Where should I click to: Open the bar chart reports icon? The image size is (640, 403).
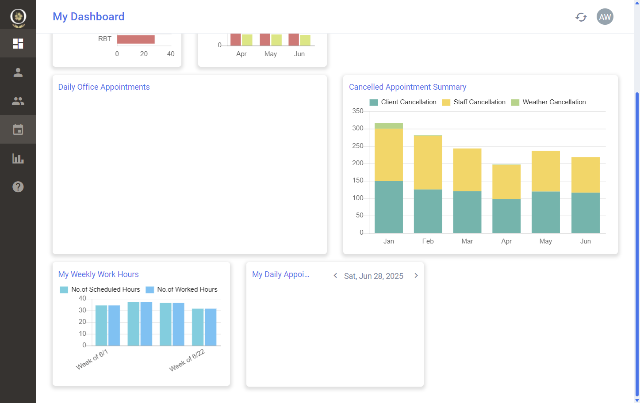18,158
